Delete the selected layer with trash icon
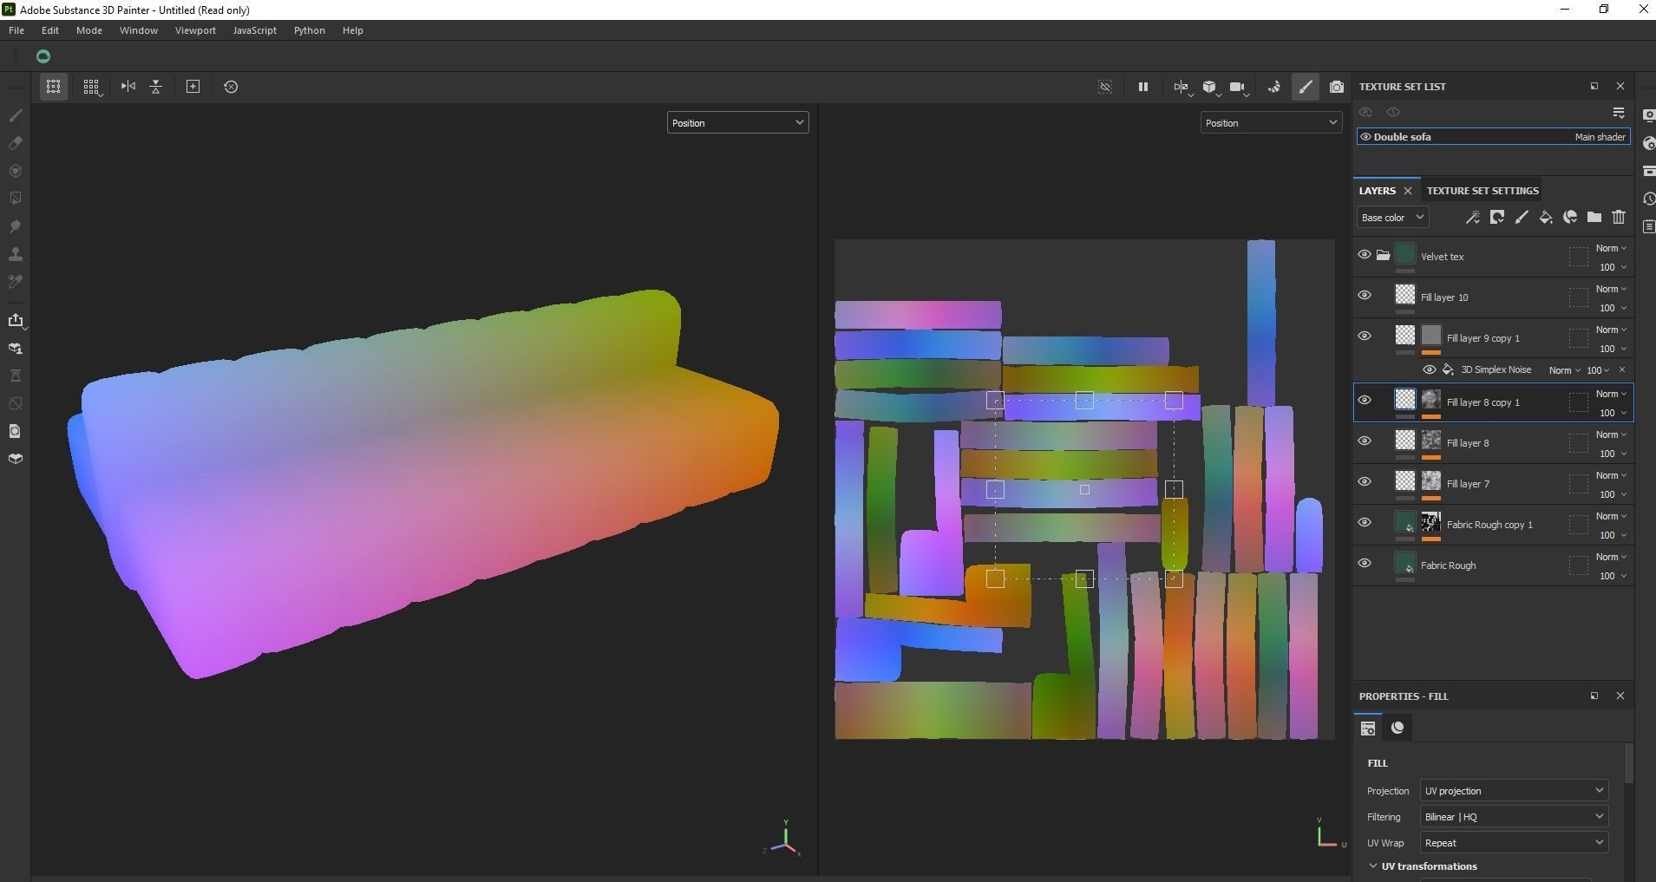Viewport: 1656px width, 882px height. pos(1619,218)
